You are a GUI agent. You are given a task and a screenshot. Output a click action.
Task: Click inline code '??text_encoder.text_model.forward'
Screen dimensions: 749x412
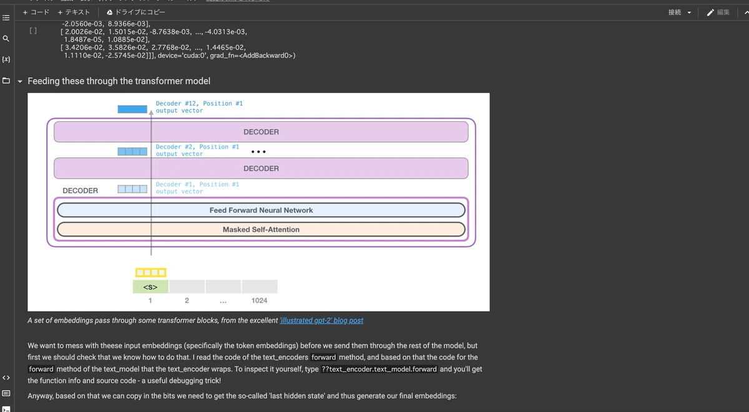379,369
